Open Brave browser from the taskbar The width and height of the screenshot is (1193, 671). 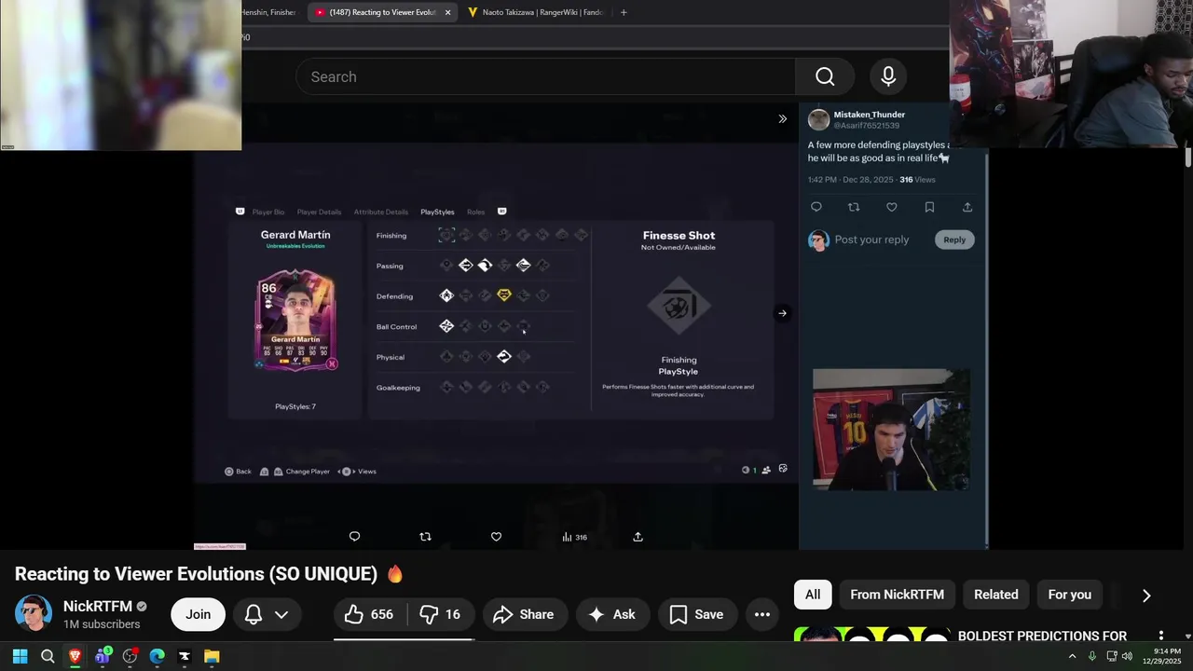tap(75, 656)
